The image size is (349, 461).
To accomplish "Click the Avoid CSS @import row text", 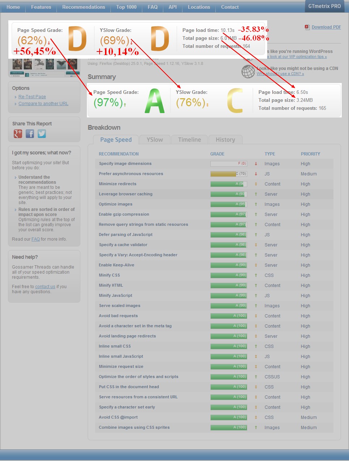I will 118,418.
